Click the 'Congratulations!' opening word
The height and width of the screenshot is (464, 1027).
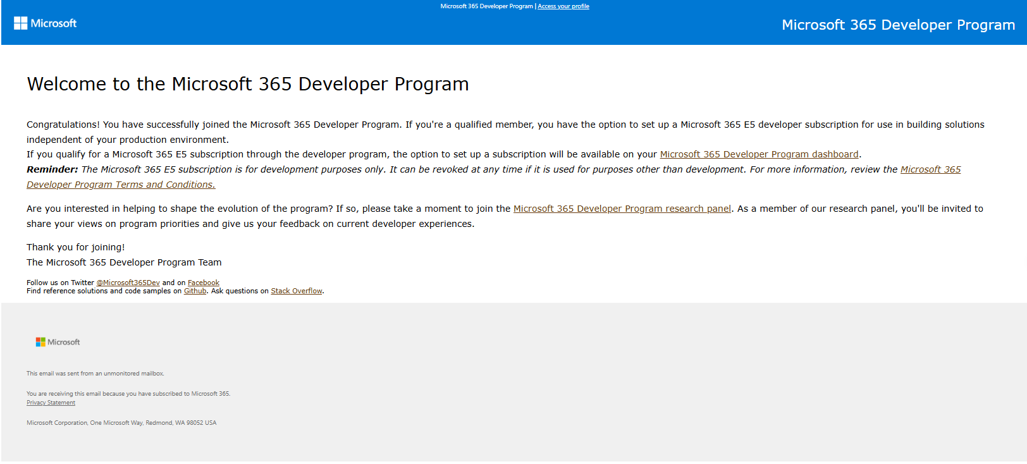point(63,125)
